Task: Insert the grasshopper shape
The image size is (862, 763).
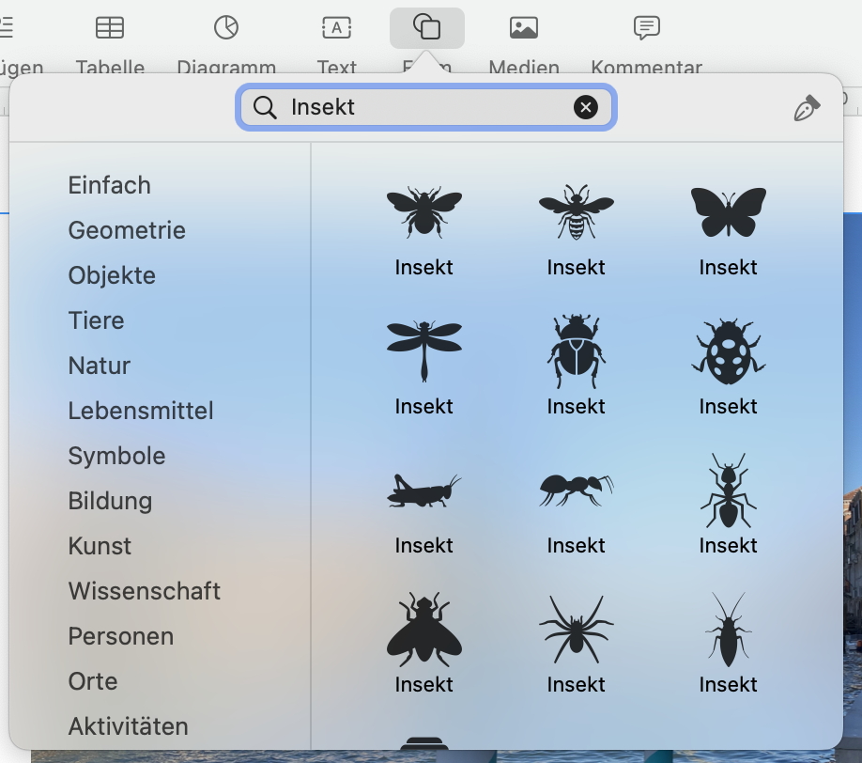Action: pos(423,490)
